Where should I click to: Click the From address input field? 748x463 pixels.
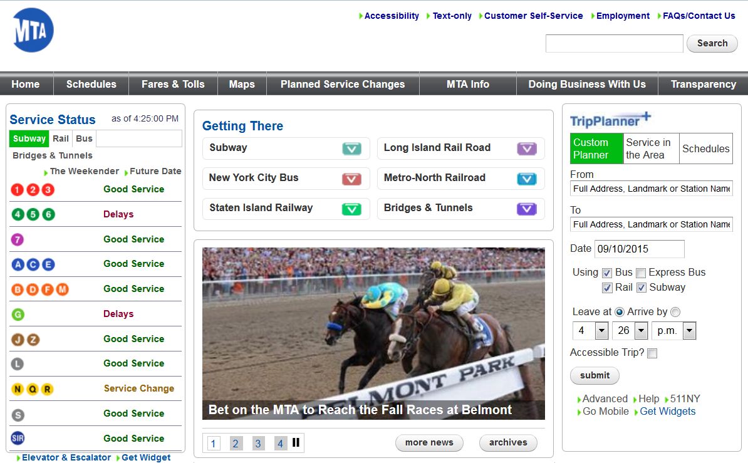click(x=651, y=189)
